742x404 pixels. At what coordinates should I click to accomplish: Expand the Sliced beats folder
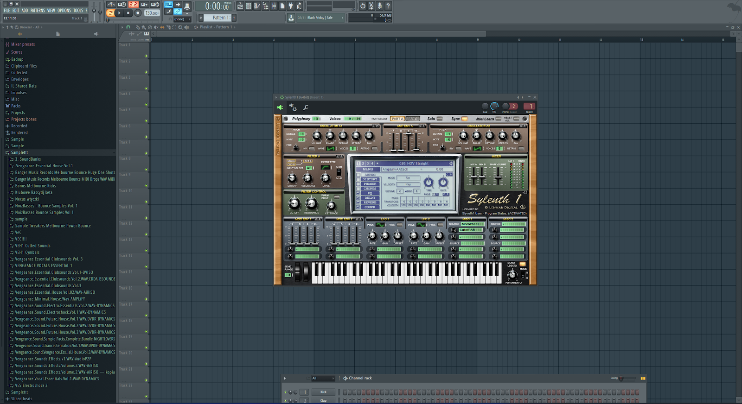21,398
